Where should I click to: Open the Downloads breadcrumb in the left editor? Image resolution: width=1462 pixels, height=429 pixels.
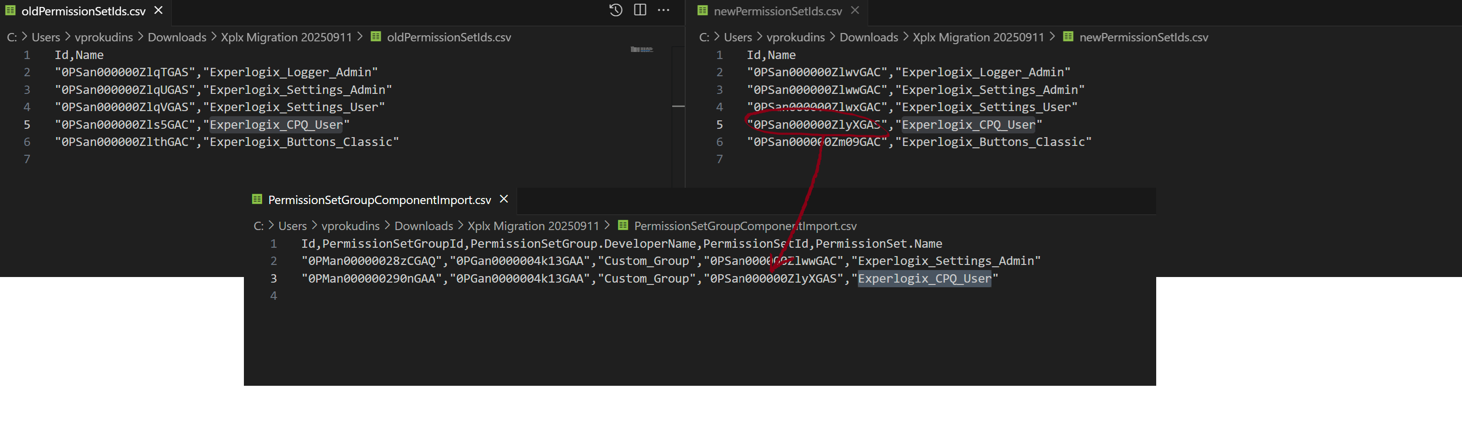(177, 37)
